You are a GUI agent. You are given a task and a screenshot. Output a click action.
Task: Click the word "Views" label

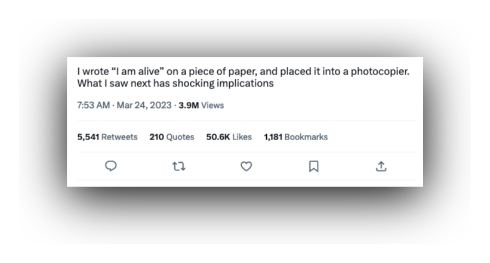[212, 106]
